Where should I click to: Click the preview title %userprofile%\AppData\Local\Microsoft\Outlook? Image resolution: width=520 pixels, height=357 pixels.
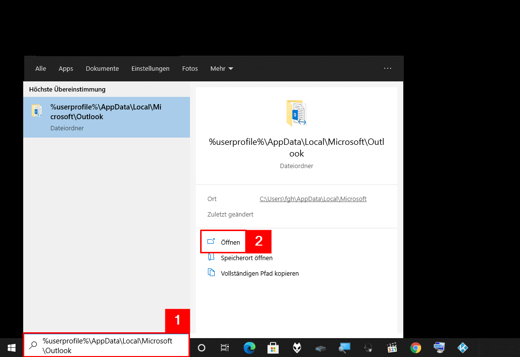click(x=297, y=148)
